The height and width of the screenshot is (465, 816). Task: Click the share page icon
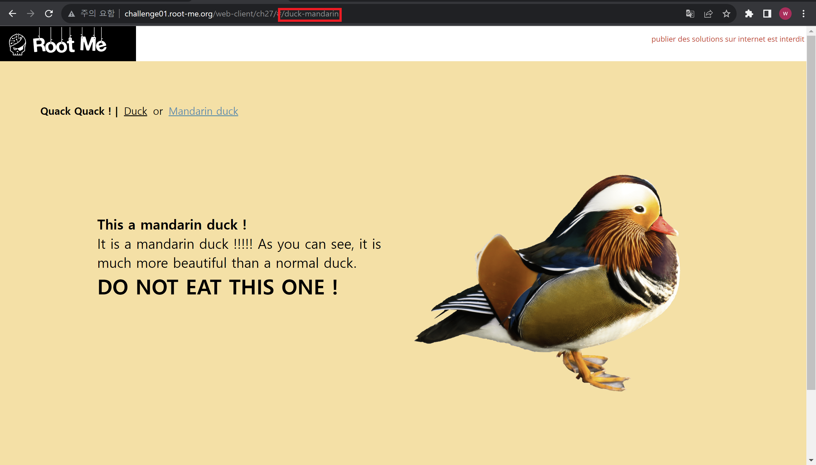708,14
